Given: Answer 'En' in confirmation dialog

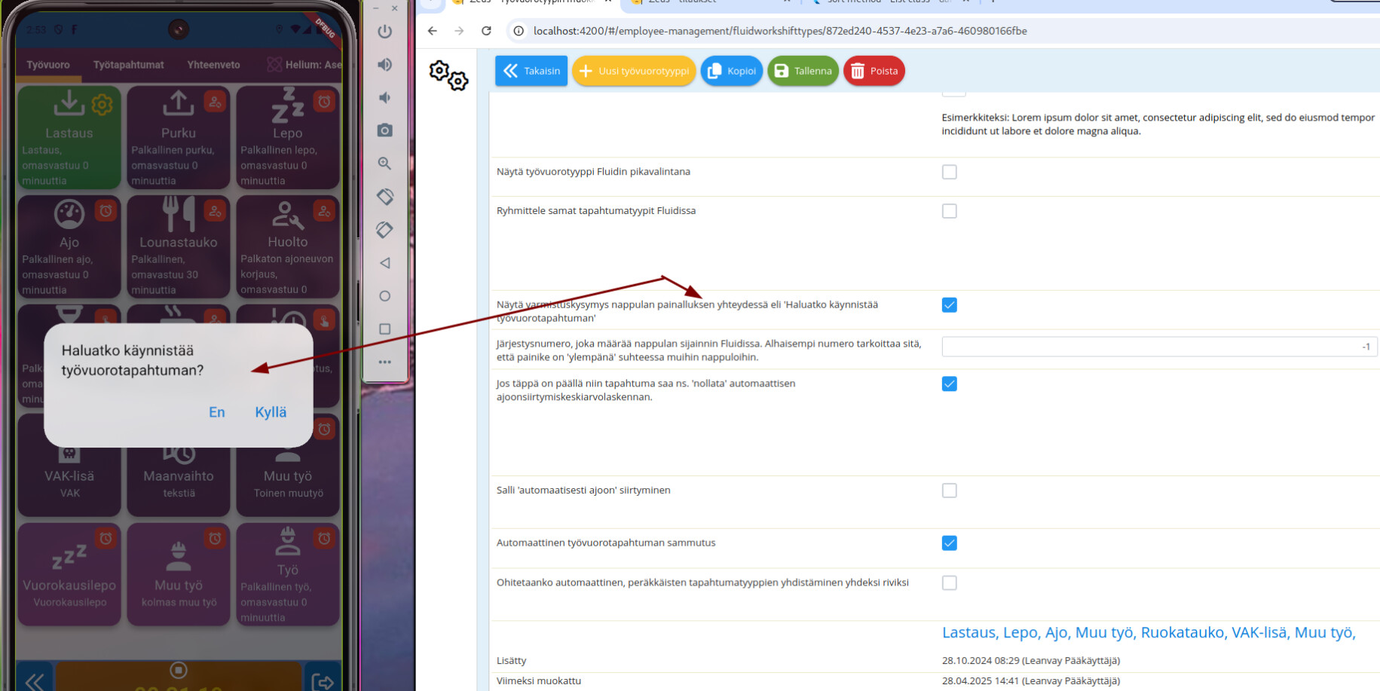Looking at the screenshot, I should pyautogui.click(x=217, y=412).
